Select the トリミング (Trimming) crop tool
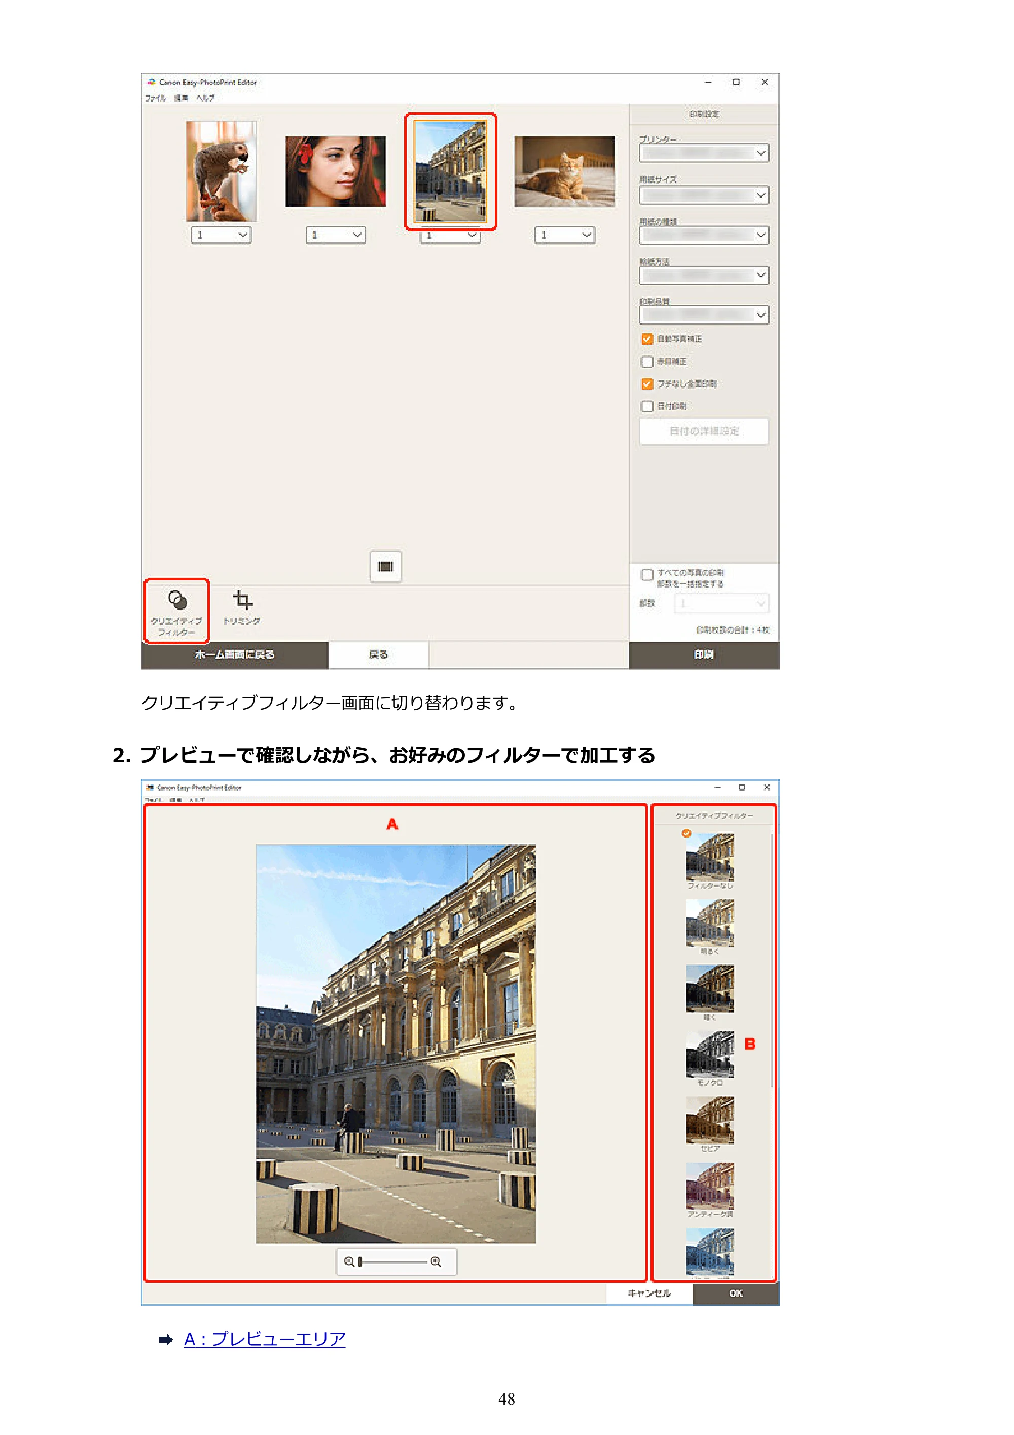 (242, 608)
